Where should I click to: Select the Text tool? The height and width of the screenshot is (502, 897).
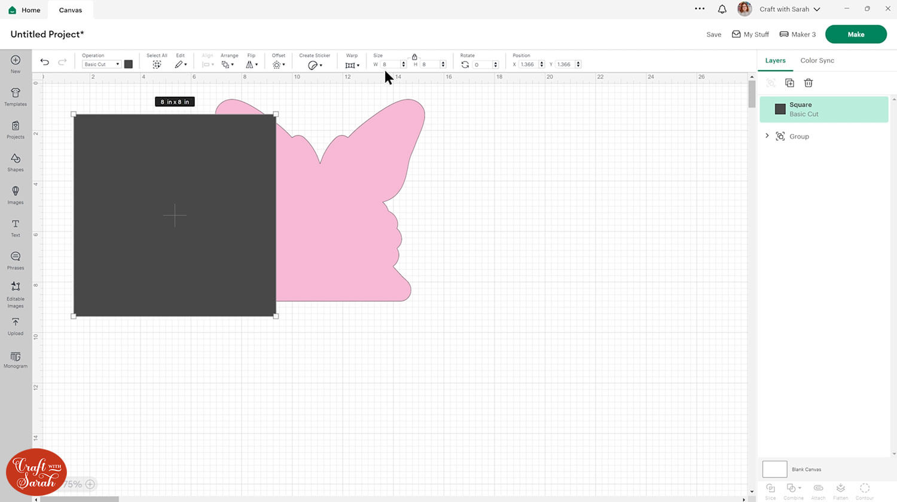16,227
